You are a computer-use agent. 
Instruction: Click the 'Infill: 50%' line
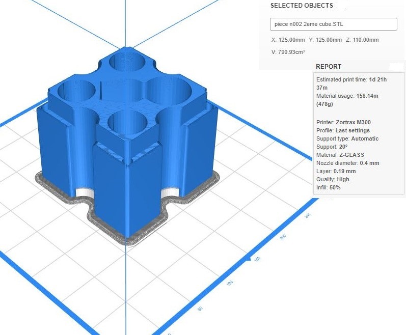point(329,187)
